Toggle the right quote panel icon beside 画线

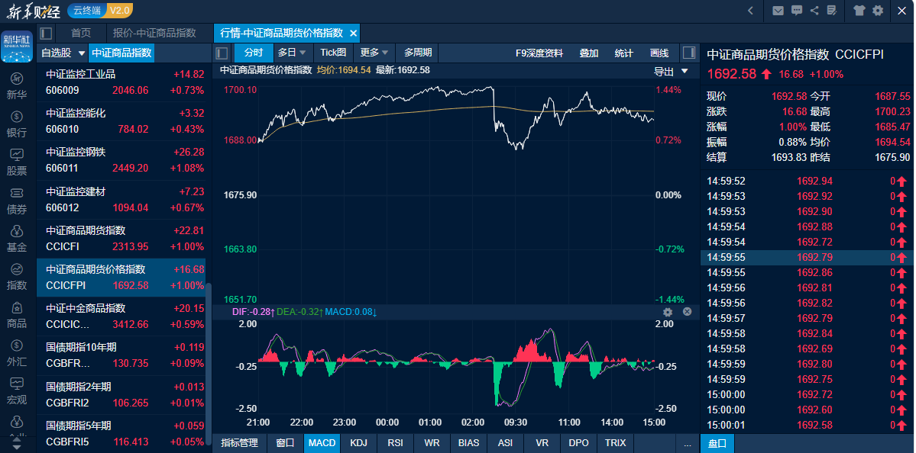(x=689, y=53)
